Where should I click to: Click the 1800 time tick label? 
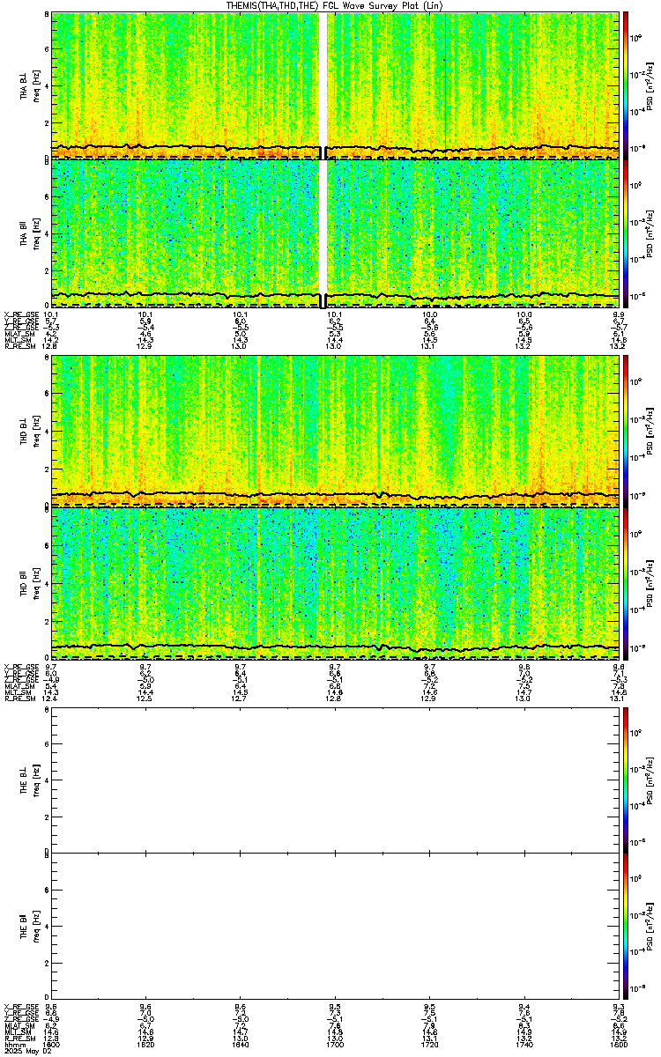click(618, 1046)
